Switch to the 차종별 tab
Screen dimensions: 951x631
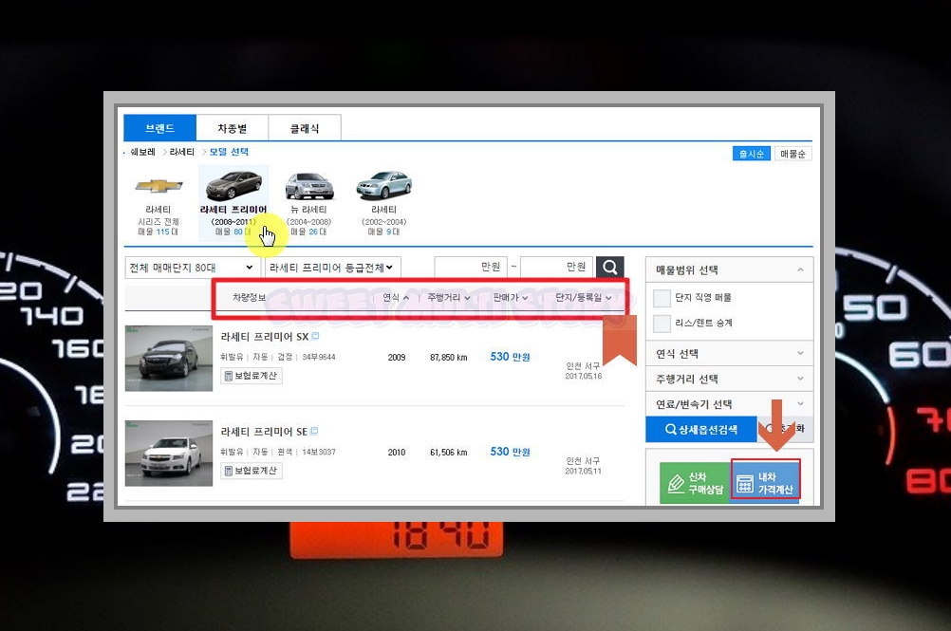233,128
